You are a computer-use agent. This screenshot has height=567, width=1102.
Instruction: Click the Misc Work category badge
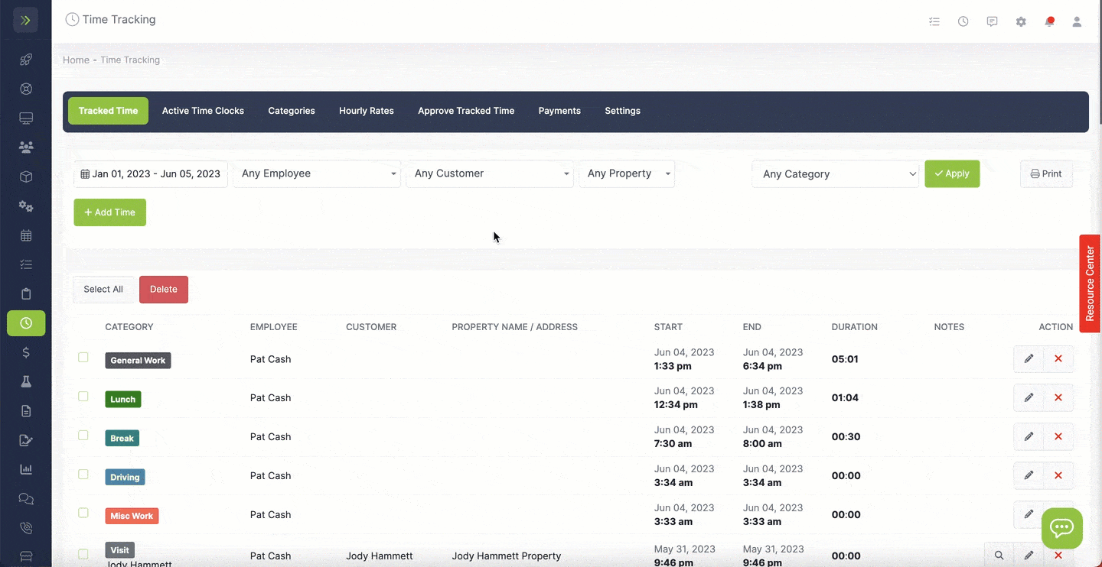pos(132,516)
